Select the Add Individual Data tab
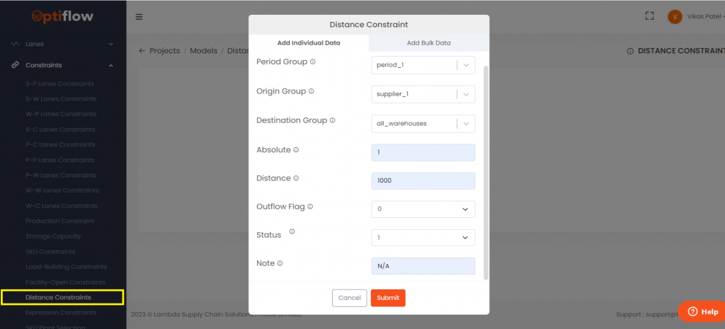The height and width of the screenshot is (329, 725). coord(309,43)
